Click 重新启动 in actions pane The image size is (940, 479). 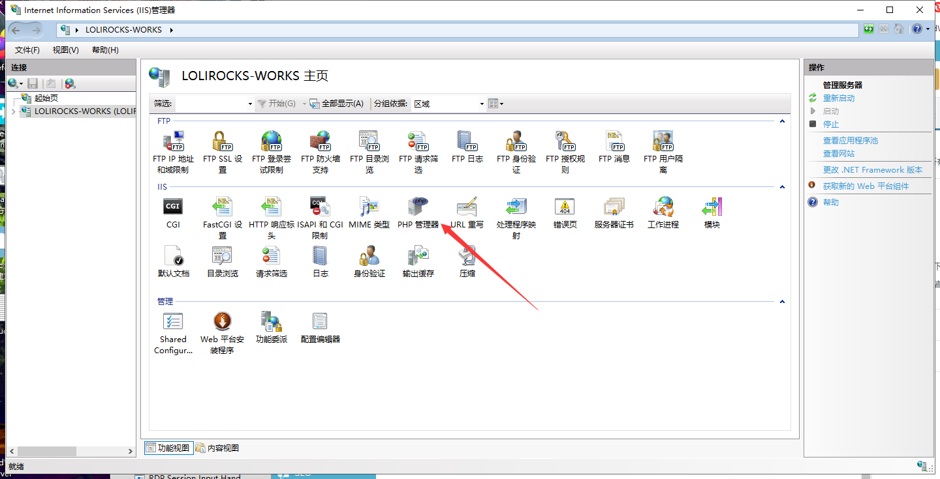pos(839,98)
